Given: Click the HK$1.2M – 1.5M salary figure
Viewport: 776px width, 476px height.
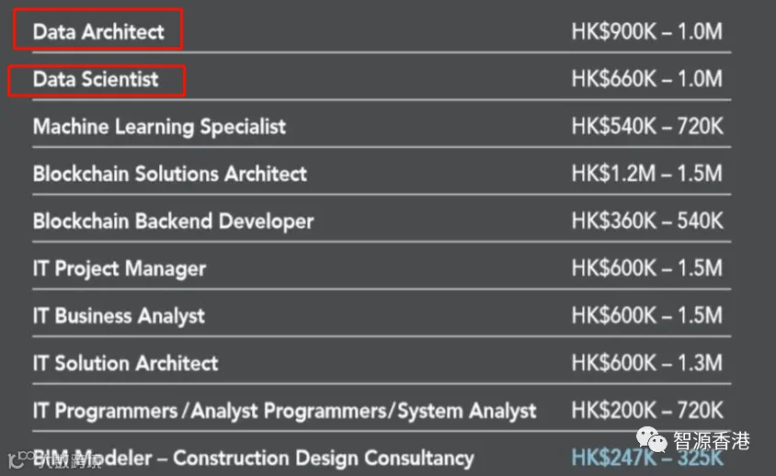Looking at the screenshot, I should click(x=647, y=174).
